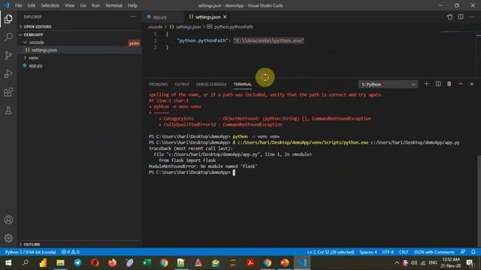
Task: Select Python 3.7.9 interpreter in status bar
Action: (30, 252)
